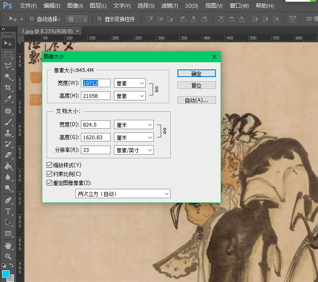Select the Eyedropper tool
This screenshot has height=282, width=318.
8,99
